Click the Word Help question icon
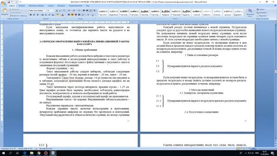 tap(275, 6)
